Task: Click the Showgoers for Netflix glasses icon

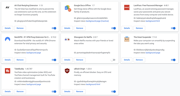Action: [67, 39]
